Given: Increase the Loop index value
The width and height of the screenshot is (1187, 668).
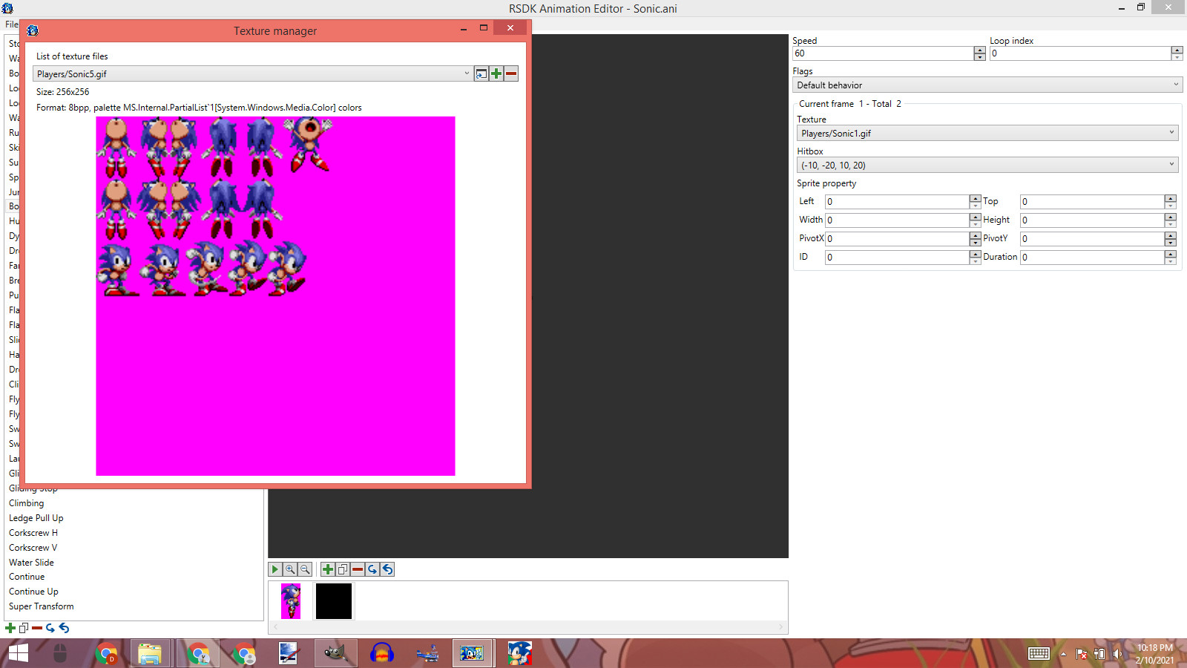Looking at the screenshot, I should (1177, 50).
